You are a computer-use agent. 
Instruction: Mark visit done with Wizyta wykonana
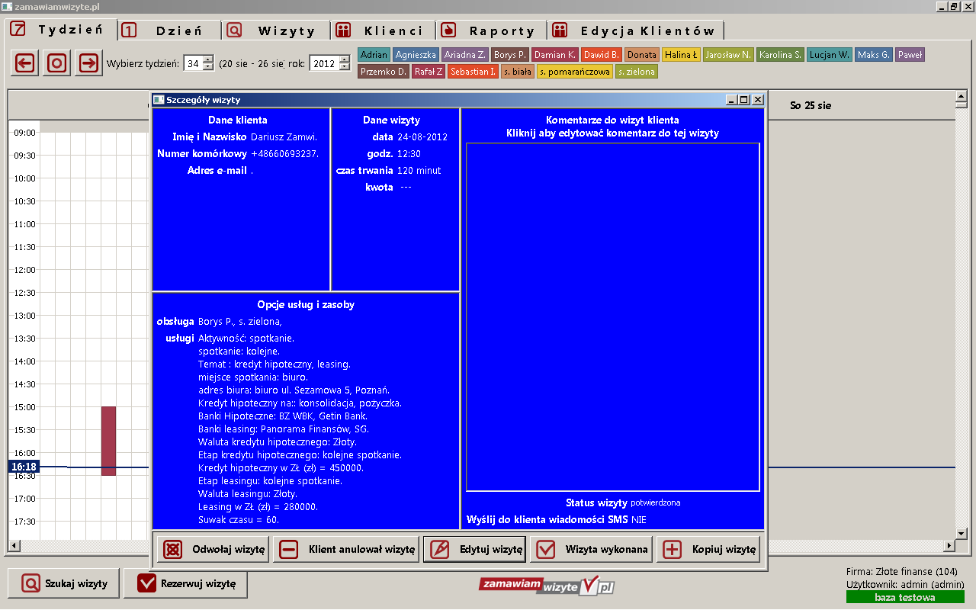coord(591,549)
